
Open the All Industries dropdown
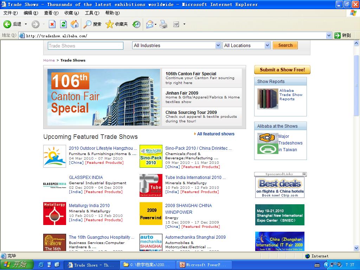218,45
